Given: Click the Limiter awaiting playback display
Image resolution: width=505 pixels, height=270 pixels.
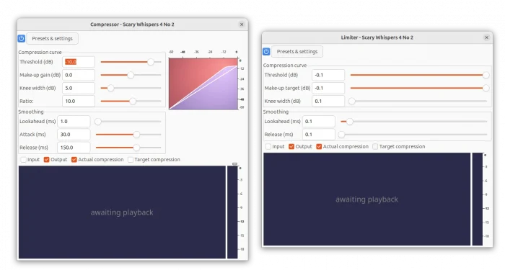Looking at the screenshot, I should pos(366,199).
